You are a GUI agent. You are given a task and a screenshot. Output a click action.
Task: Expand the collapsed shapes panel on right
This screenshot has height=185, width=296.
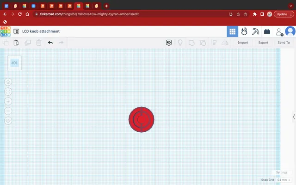294,117
